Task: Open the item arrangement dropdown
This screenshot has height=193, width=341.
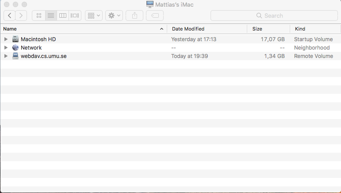Action: click(94, 15)
